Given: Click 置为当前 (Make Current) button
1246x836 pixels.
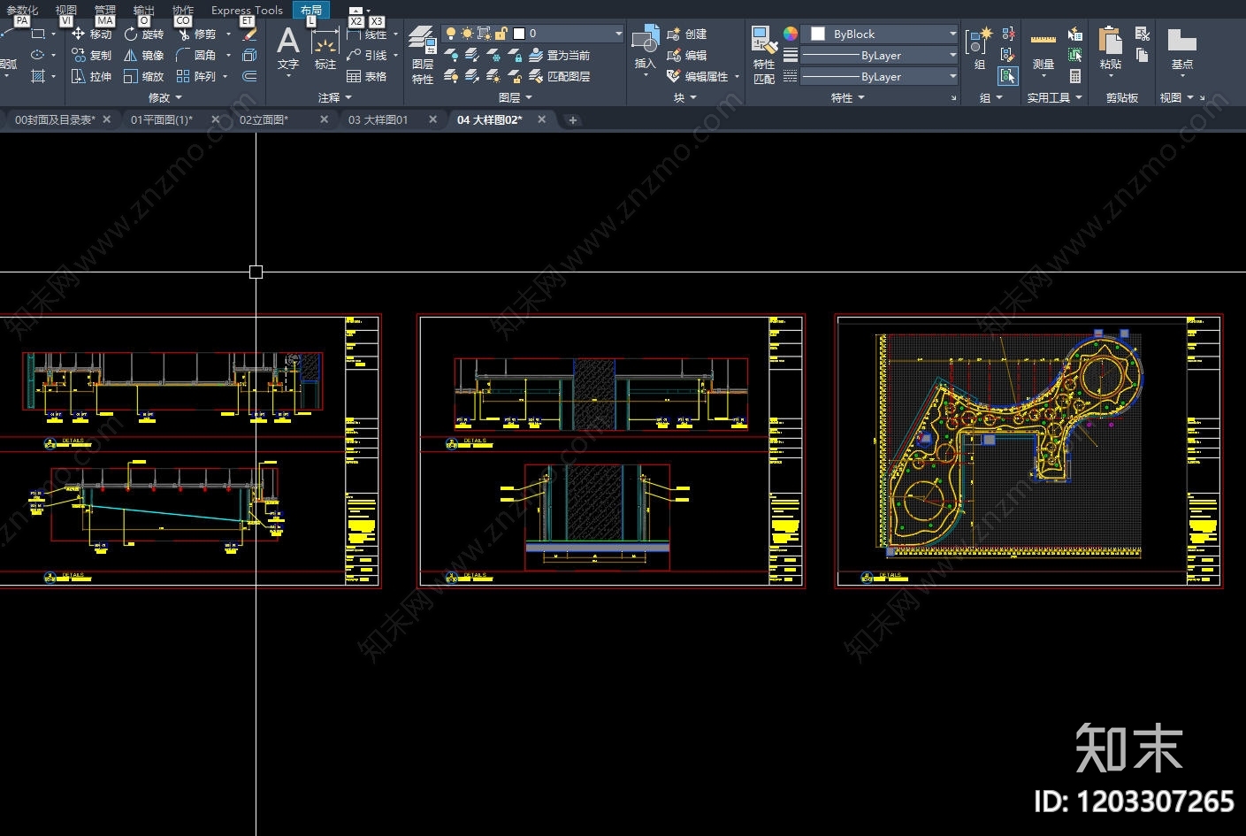Looking at the screenshot, I should tap(559, 55).
